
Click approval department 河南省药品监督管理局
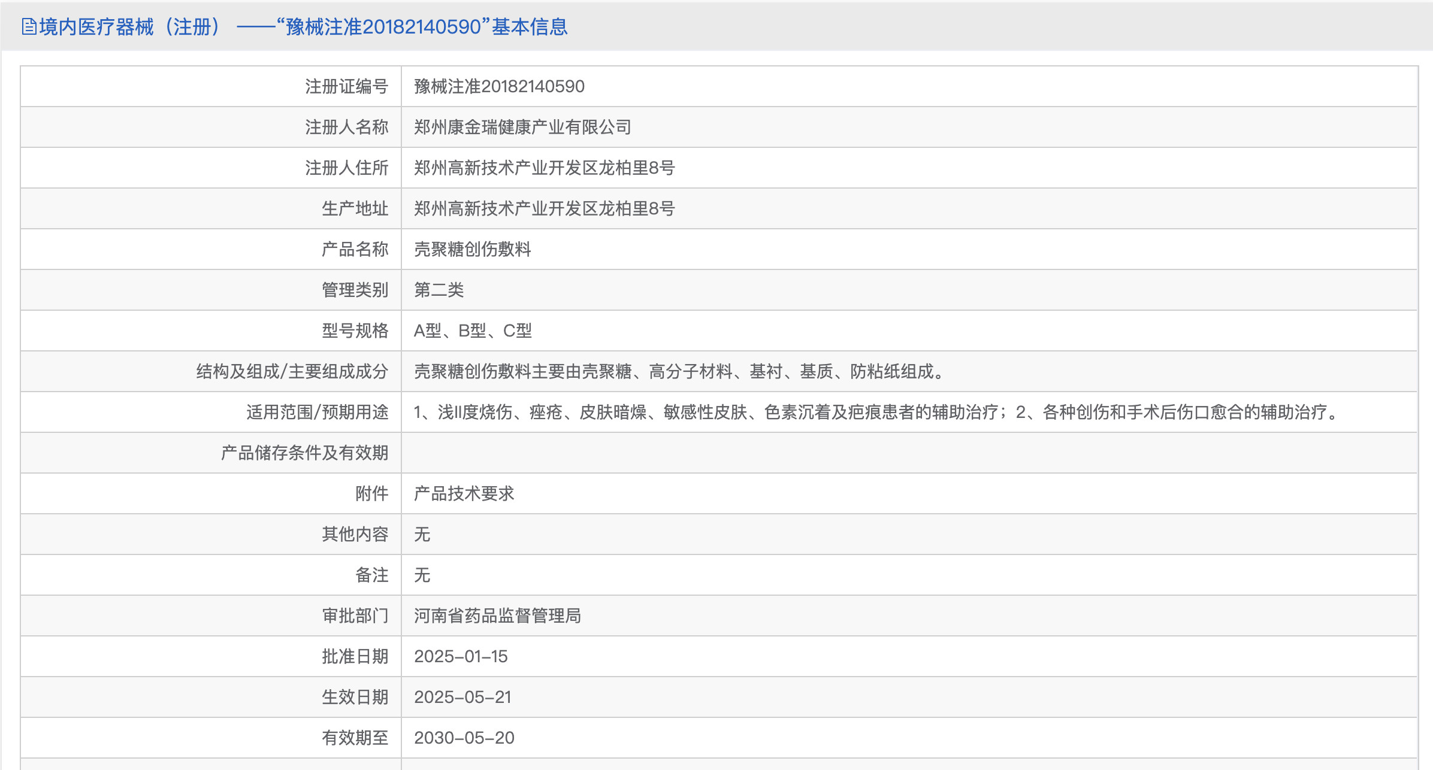pyautogui.click(x=497, y=616)
